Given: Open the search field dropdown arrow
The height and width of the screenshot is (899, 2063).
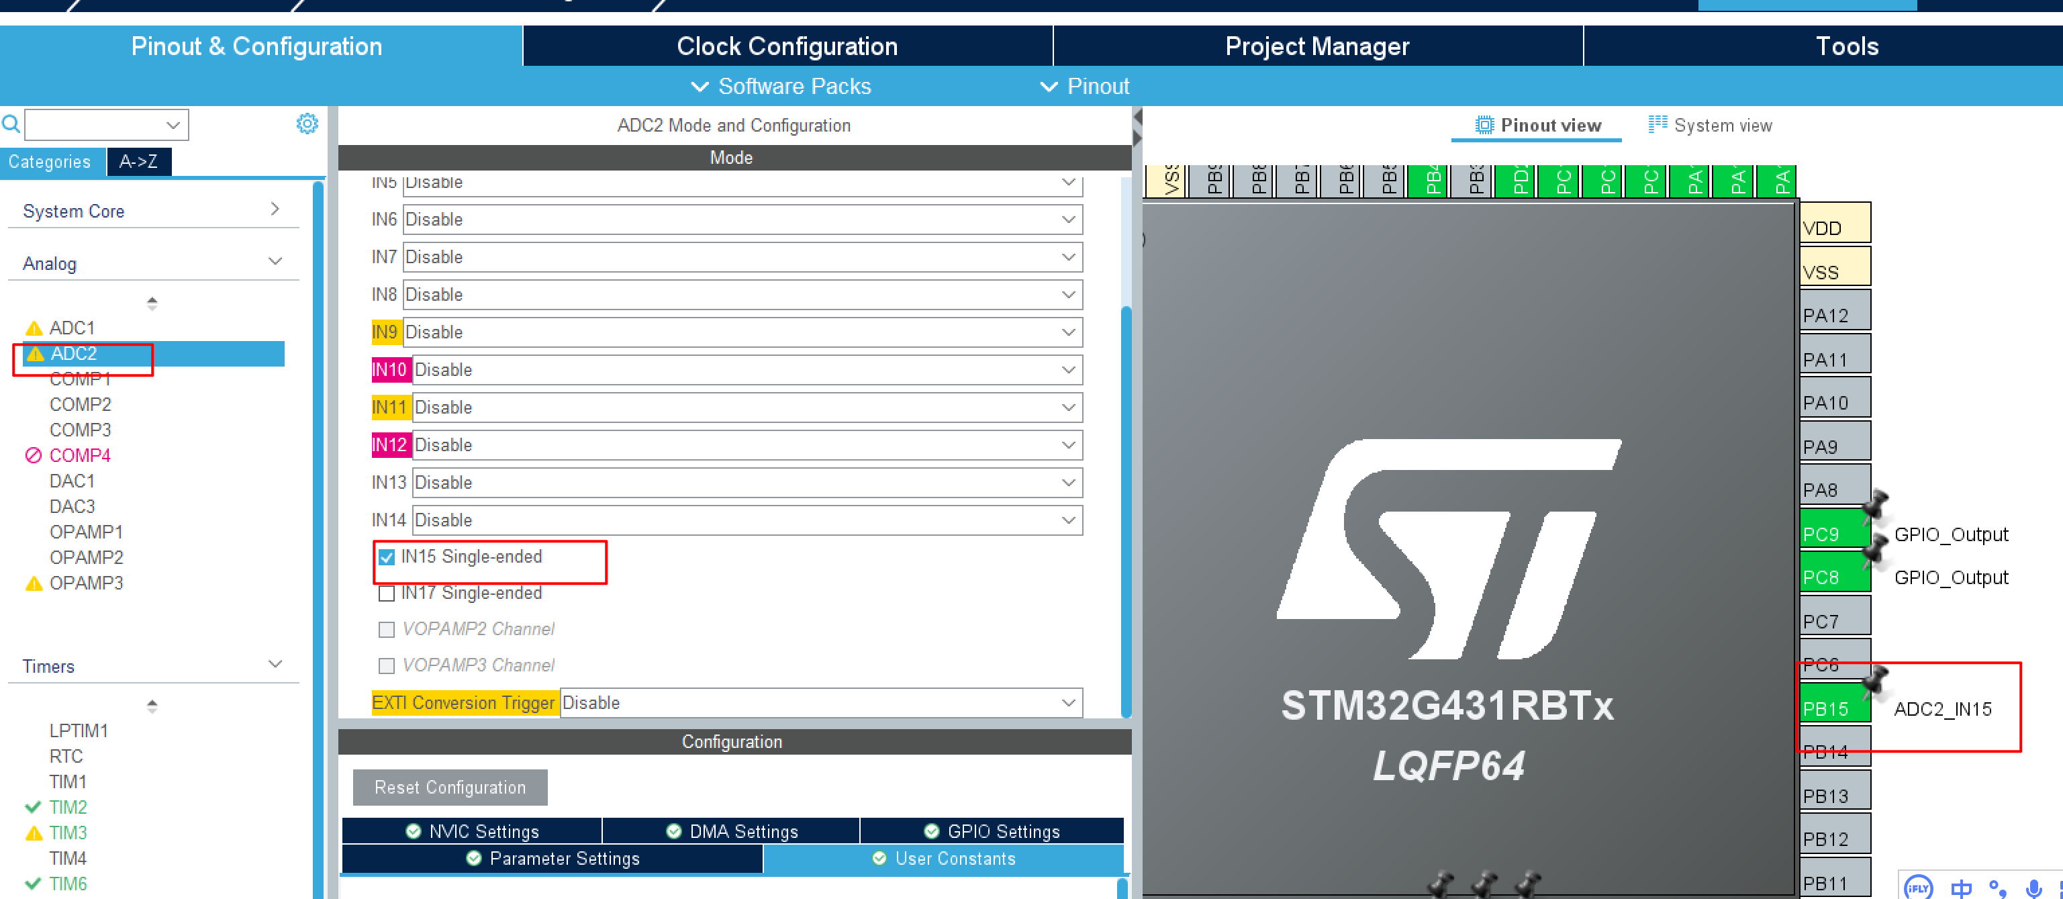Looking at the screenshot, I should click(x=172, y=125).
